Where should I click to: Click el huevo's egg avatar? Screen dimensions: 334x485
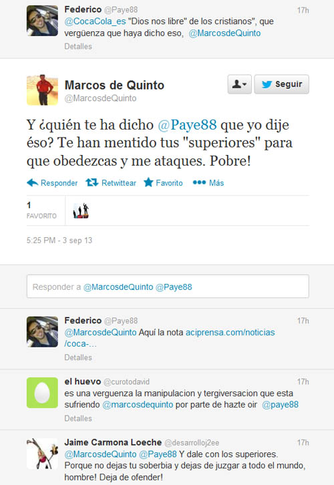[x=42, y=393]
